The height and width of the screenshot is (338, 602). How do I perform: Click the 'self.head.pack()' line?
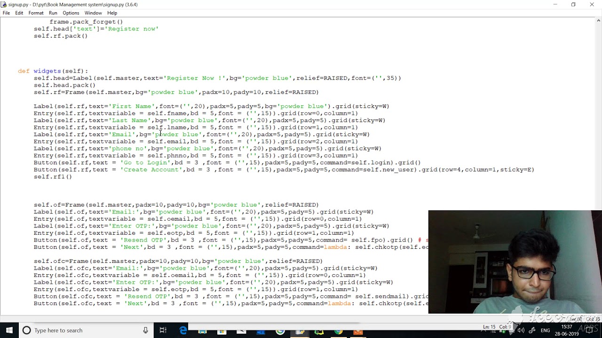[64, 85]
